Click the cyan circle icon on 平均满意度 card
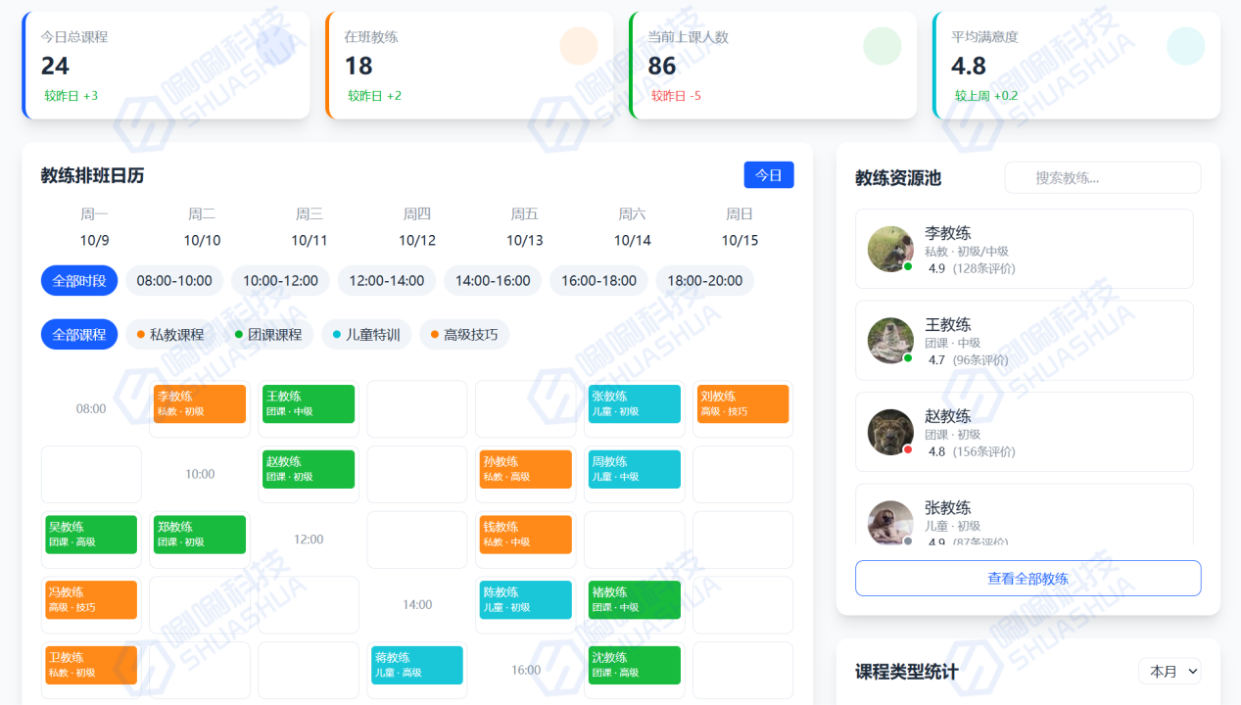This screenshot has width=1241, height=705. tap(1185, 46)
